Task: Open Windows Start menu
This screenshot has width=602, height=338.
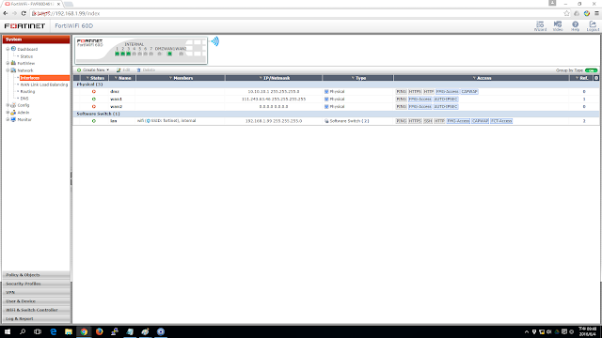Action: tap(8, 331)
